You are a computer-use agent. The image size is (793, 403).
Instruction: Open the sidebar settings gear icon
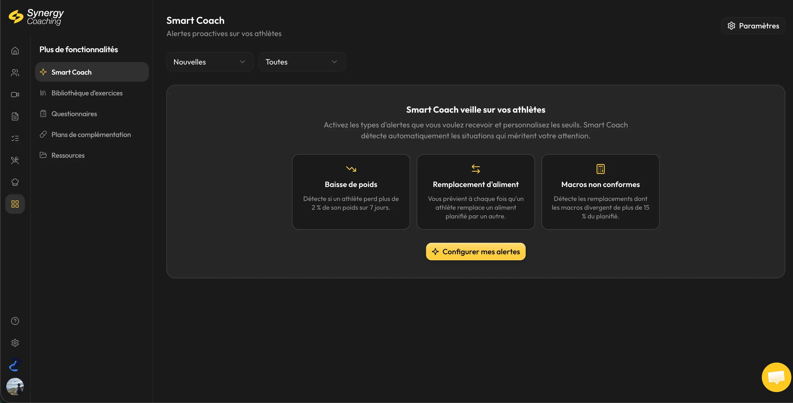(x=15, y=343)
